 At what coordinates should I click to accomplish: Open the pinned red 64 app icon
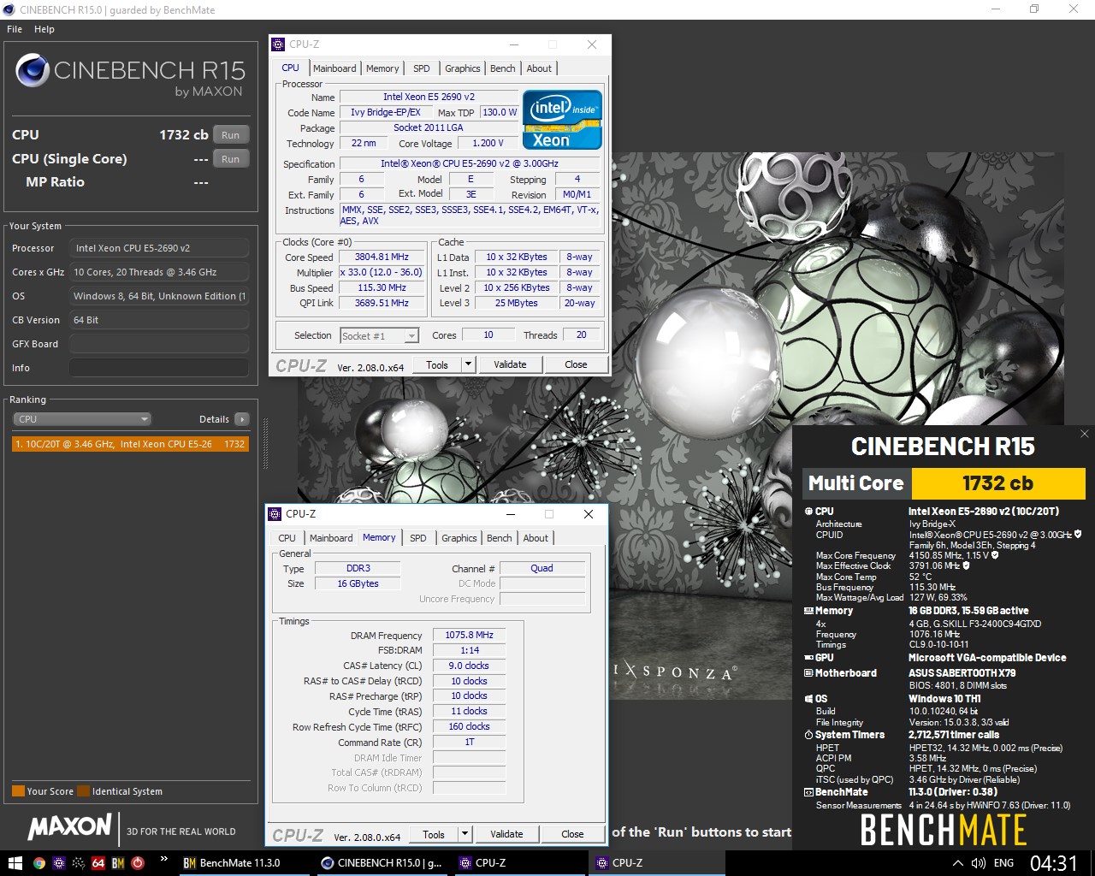[98, 863]
